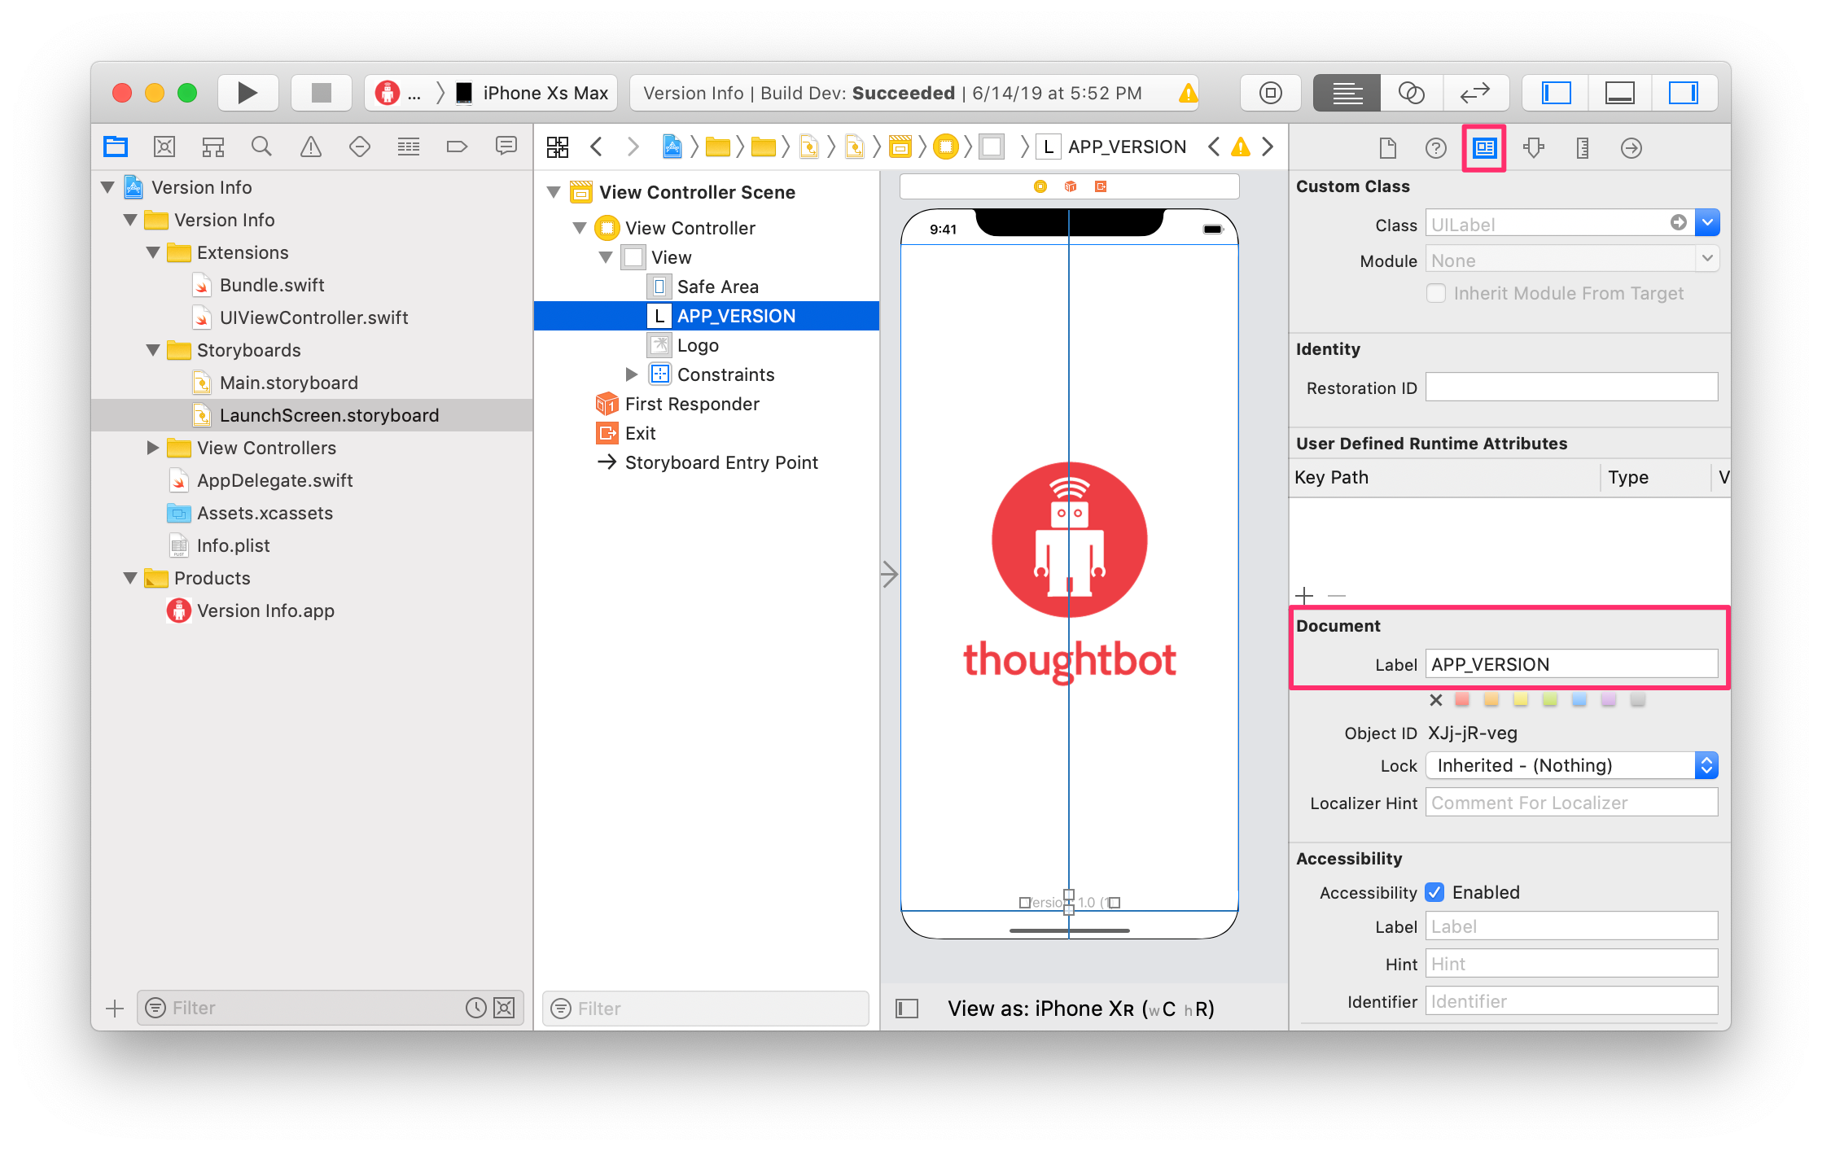Open the Report navigator

(506, 147)
